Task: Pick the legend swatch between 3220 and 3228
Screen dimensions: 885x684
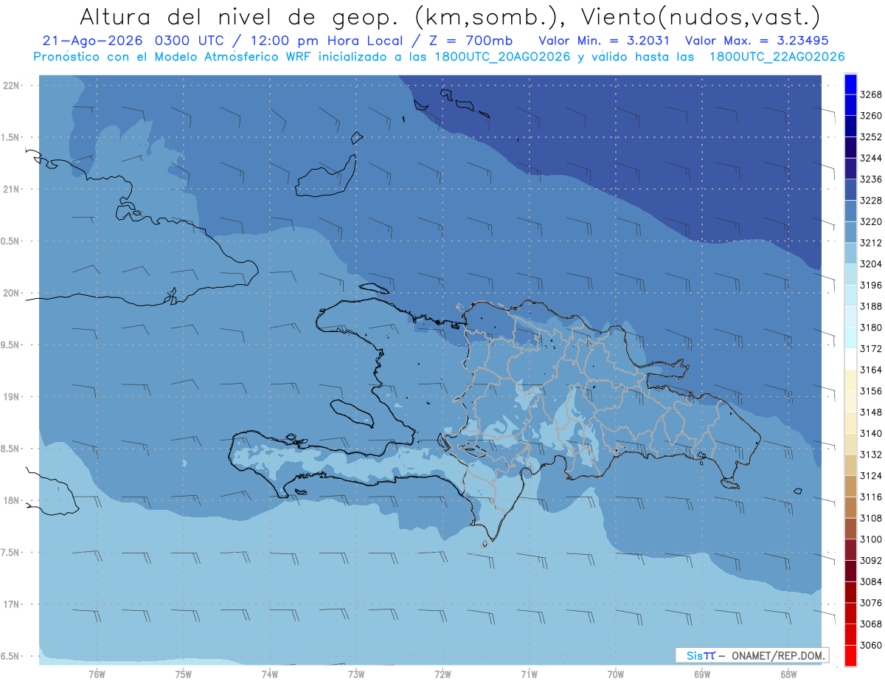Action: 850,212
